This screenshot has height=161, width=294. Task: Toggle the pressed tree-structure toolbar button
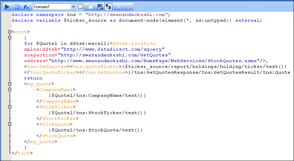(109, 6)
